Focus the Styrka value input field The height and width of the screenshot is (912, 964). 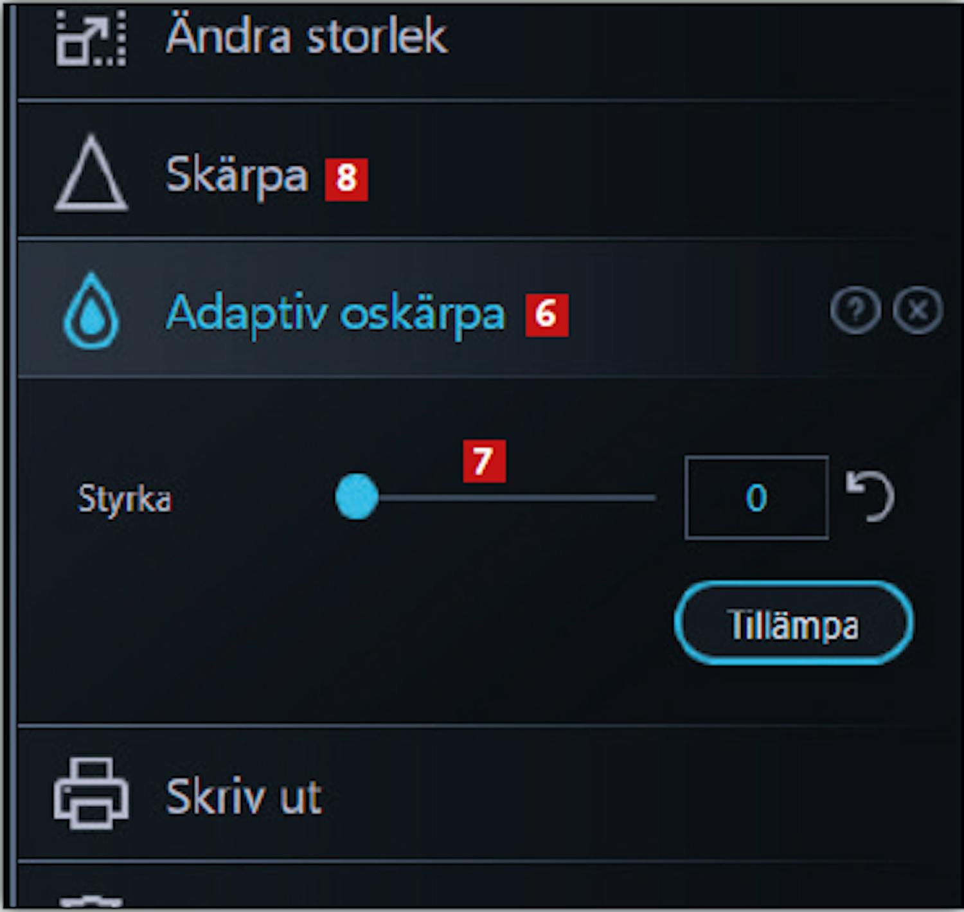[756, 497]
